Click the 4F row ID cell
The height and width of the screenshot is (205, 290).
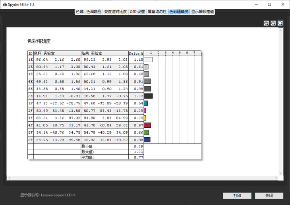pos(31,125)
